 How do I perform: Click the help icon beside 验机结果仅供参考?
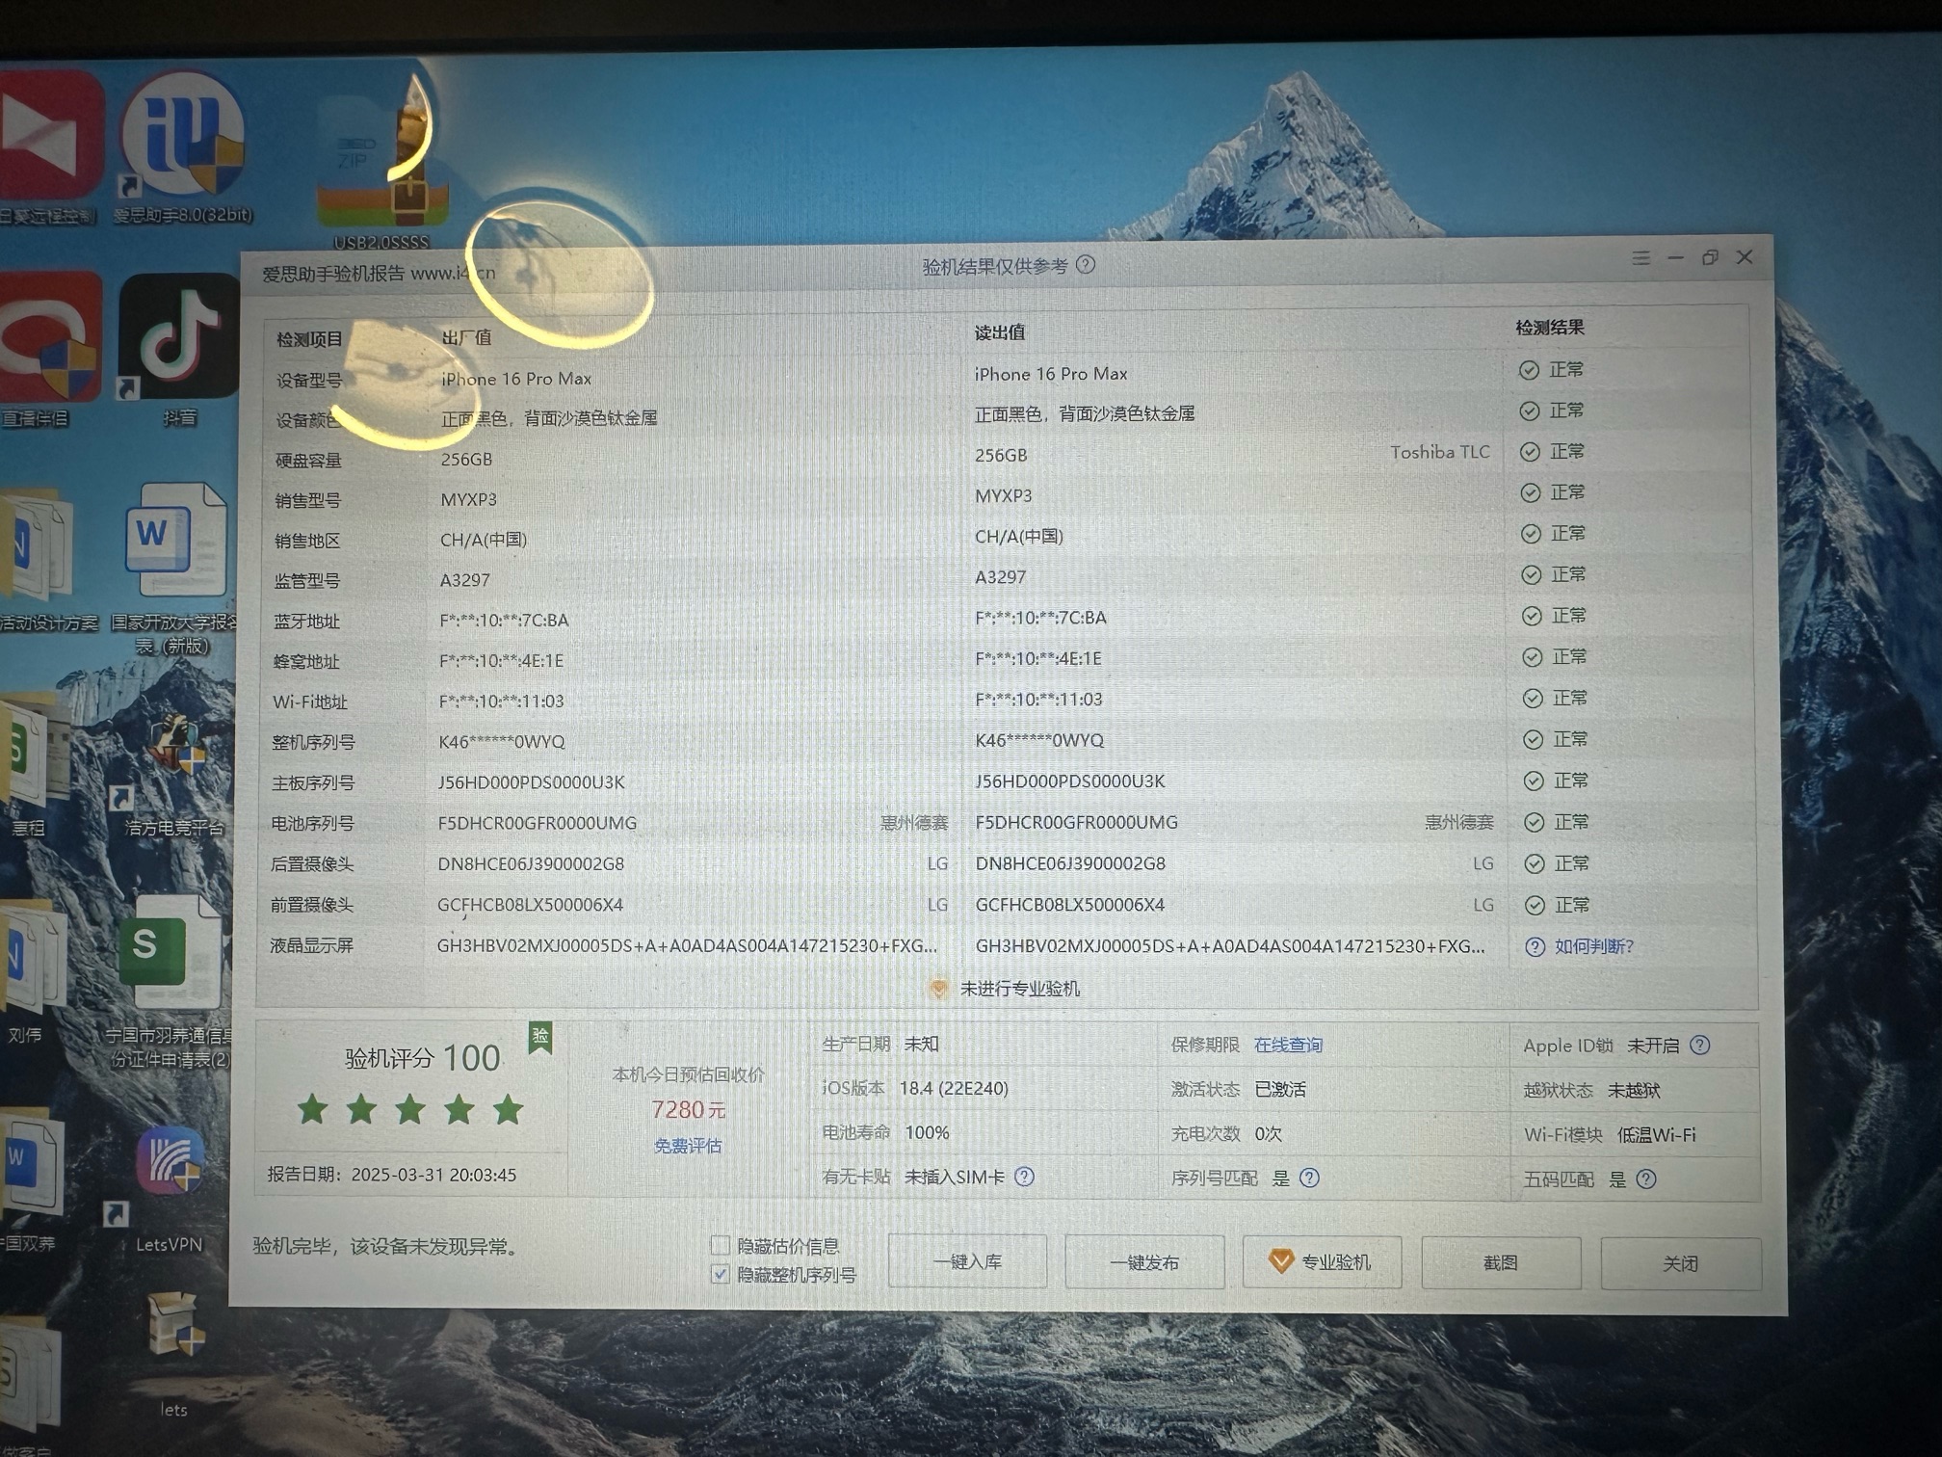point(1086,264)
